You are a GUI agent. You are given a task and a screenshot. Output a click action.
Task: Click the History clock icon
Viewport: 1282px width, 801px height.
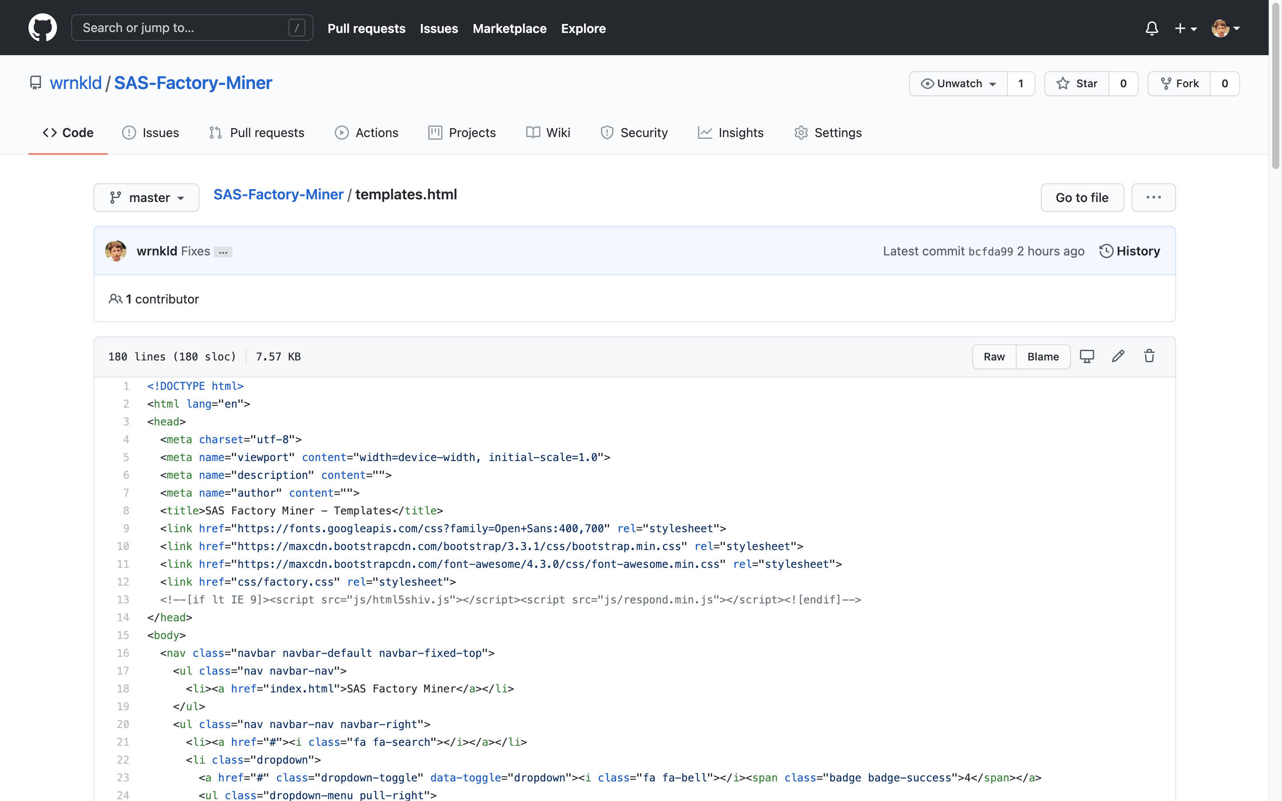click(1106, 251)
